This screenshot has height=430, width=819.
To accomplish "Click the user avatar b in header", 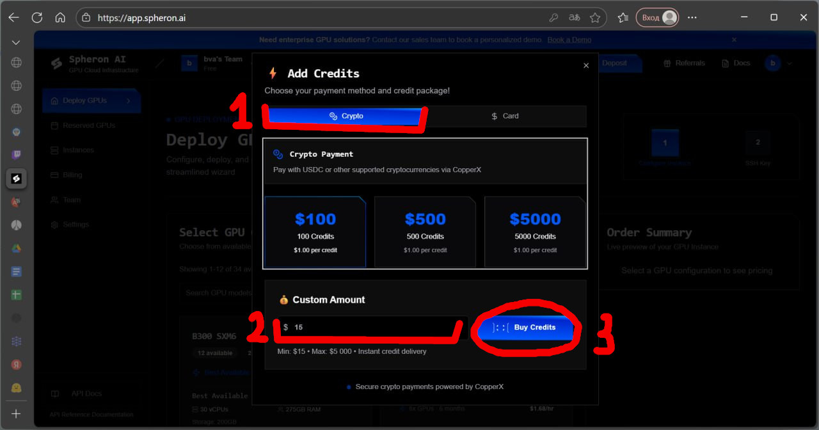I will click(774, 63).
